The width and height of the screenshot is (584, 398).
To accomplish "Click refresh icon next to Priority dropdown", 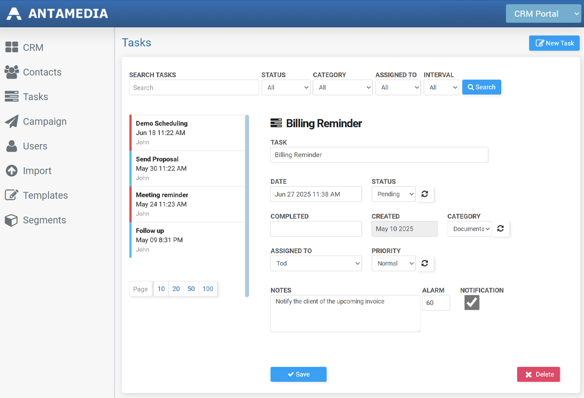I will click(x=425, y=263).
